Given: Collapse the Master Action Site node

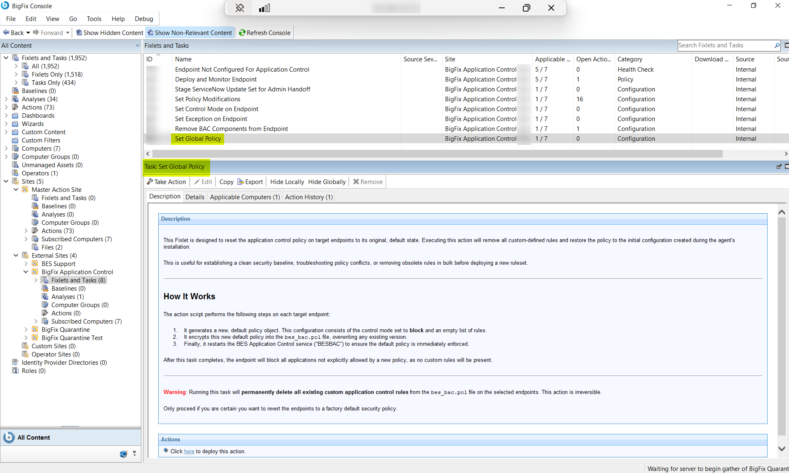Looking at the screenshot, I should (x=16, y=189).
